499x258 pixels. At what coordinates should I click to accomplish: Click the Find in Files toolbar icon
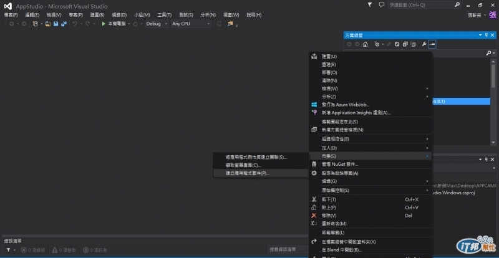230,24
